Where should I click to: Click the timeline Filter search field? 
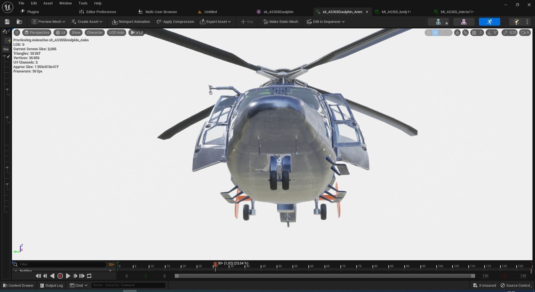coord(60,264)
